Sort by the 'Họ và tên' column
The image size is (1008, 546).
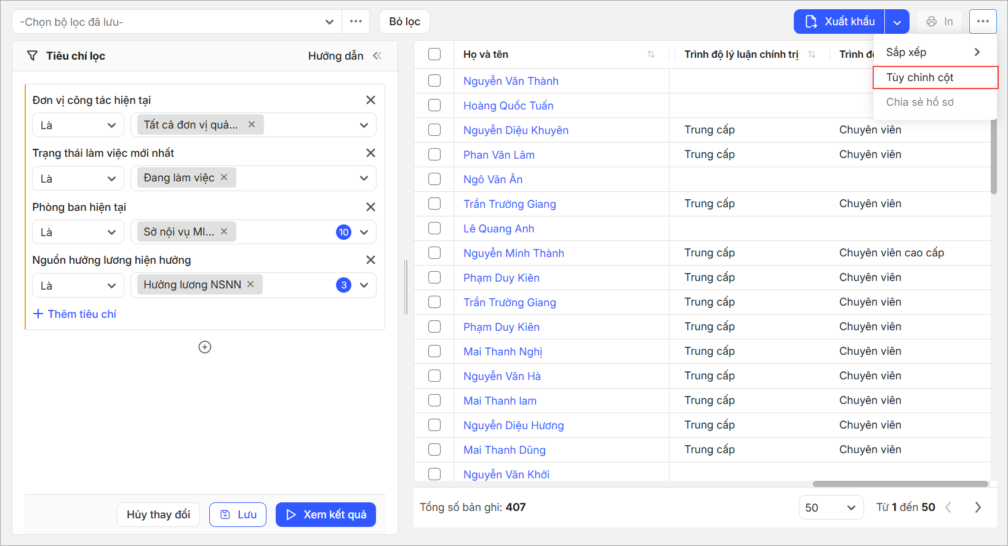(650, 55)
